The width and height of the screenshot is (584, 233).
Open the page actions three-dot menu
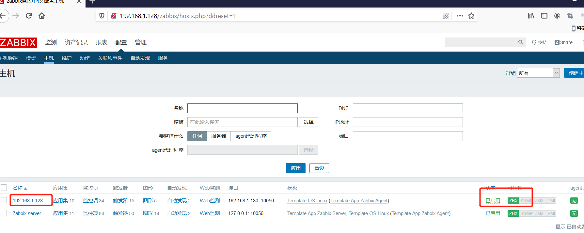pyautogui.click(x=460, y=16)
